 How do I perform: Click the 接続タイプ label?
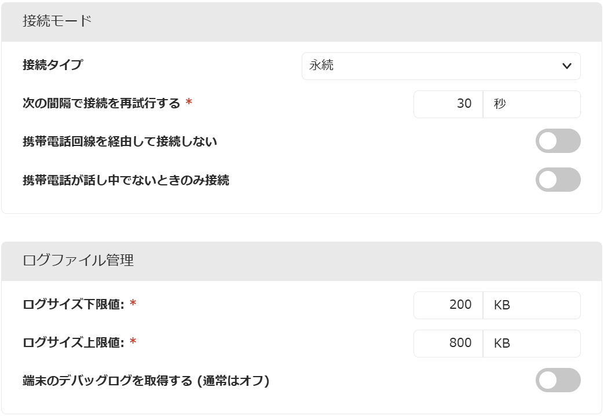click(53, 64)
